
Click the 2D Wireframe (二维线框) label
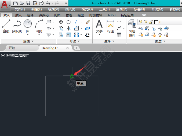click(x=22, y=56)
